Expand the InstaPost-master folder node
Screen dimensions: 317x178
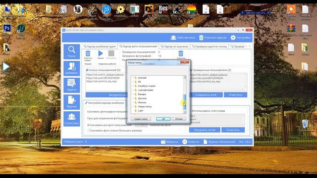coord(133,86)
